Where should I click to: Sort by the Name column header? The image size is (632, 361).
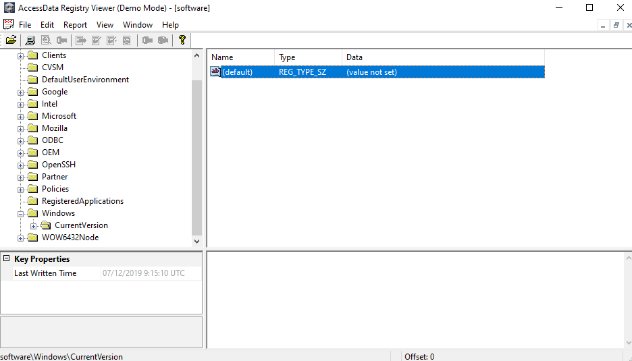click(241, 57)
